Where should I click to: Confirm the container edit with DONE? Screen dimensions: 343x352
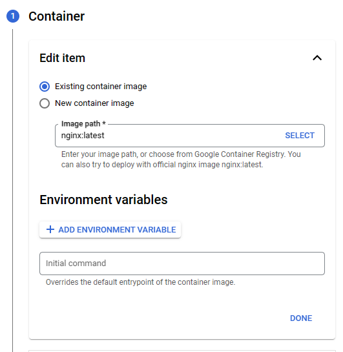click(301, 318)
